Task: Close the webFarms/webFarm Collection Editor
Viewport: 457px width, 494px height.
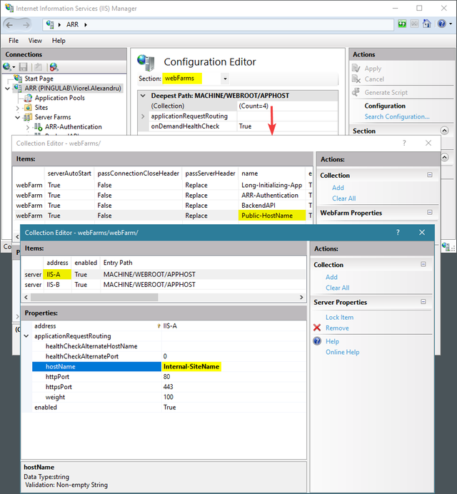Action: [422, 233]
